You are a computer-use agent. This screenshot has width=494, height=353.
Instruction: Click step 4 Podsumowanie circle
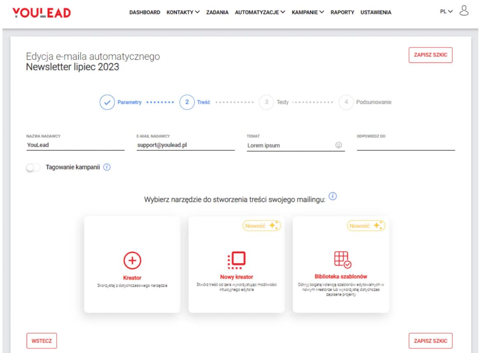tap(346, 102)
